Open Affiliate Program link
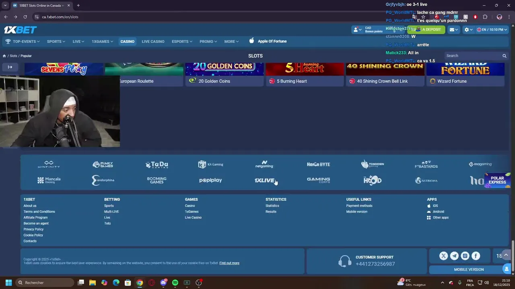Screen dimensions: 515x289 [x=35, y=218]
